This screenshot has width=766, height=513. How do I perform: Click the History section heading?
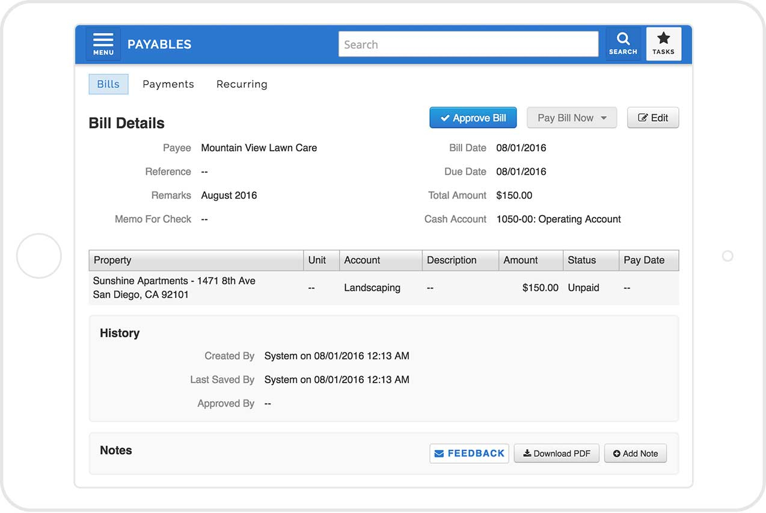[x=120, y=333]
